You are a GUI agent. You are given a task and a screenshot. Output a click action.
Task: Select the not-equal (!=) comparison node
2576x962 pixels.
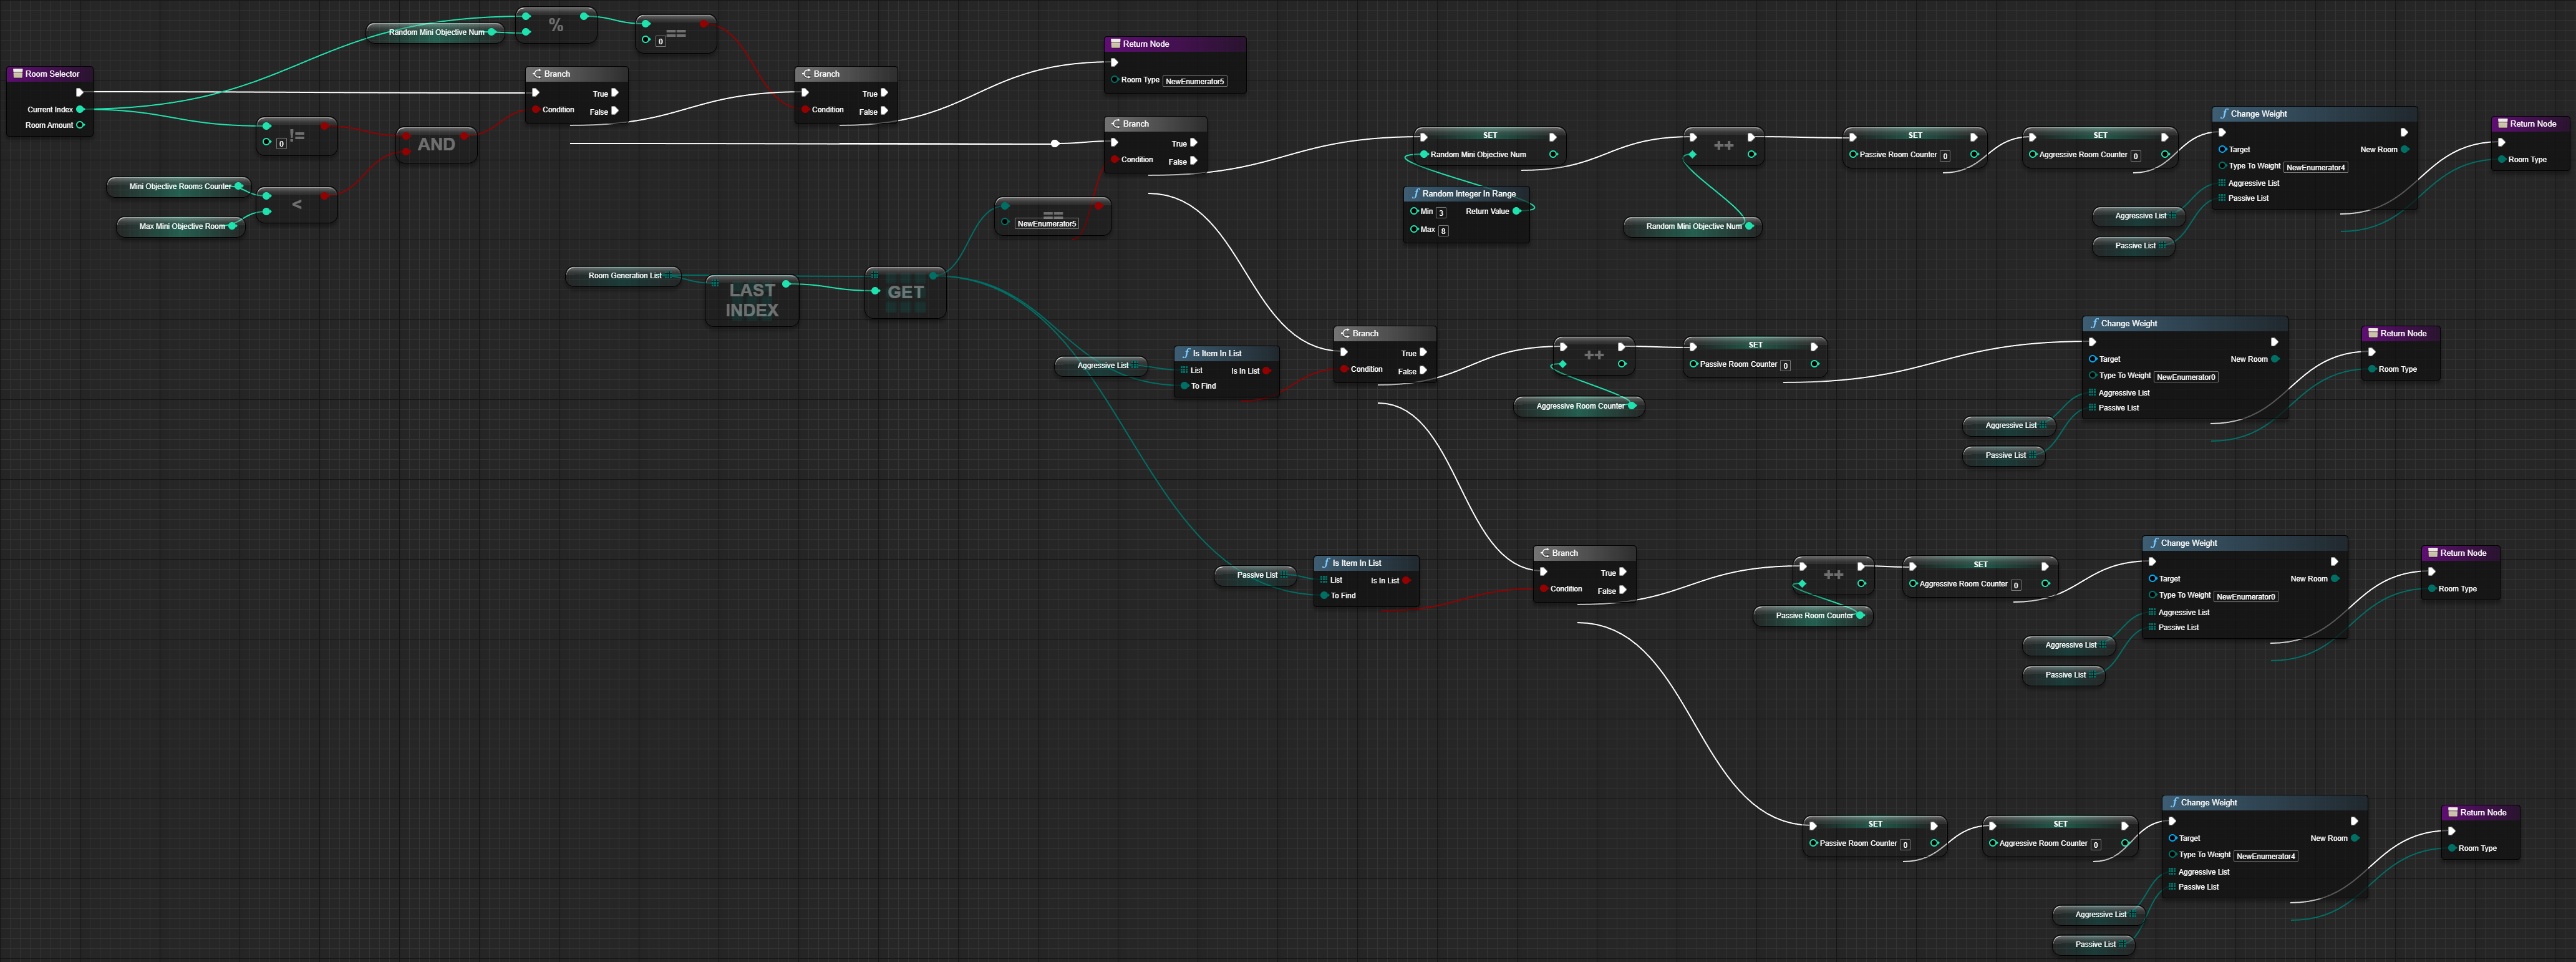(298, 135)
